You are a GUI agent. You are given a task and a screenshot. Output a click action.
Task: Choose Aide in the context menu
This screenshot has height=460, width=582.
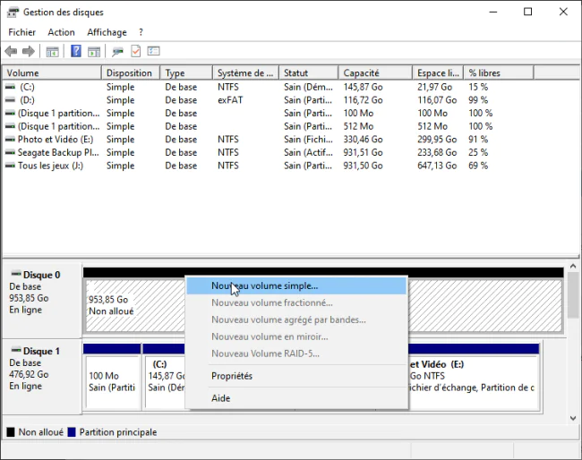[296, 398]
